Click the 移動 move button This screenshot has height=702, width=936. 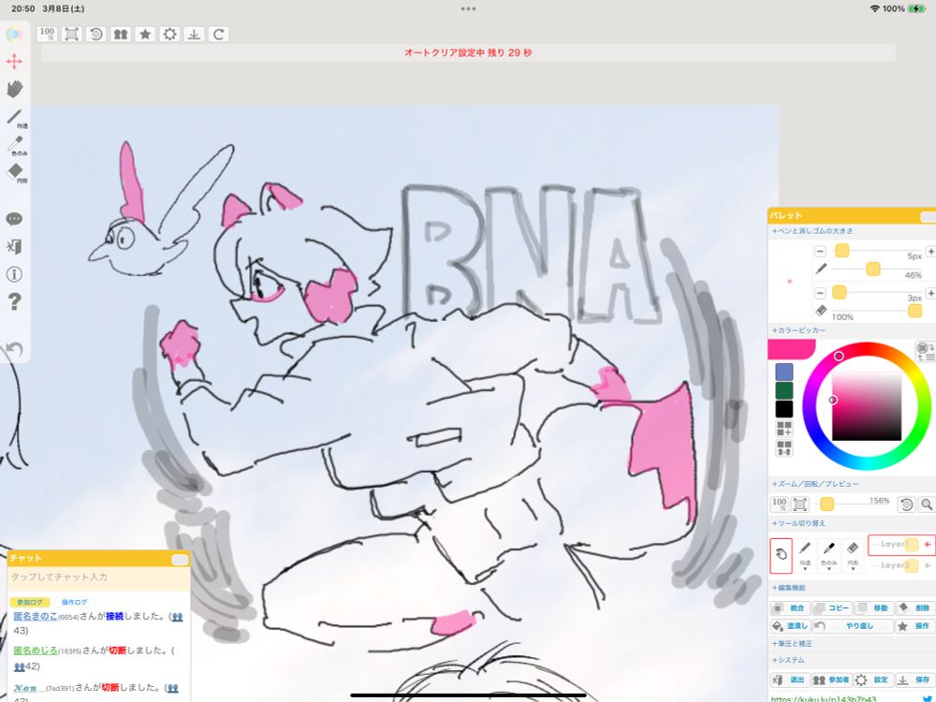point(873,608)
